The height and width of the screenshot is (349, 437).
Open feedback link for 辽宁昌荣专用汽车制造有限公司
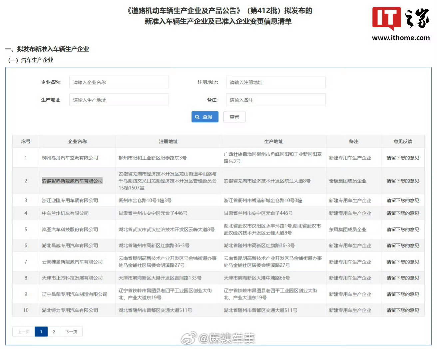(x=403, y=294)
